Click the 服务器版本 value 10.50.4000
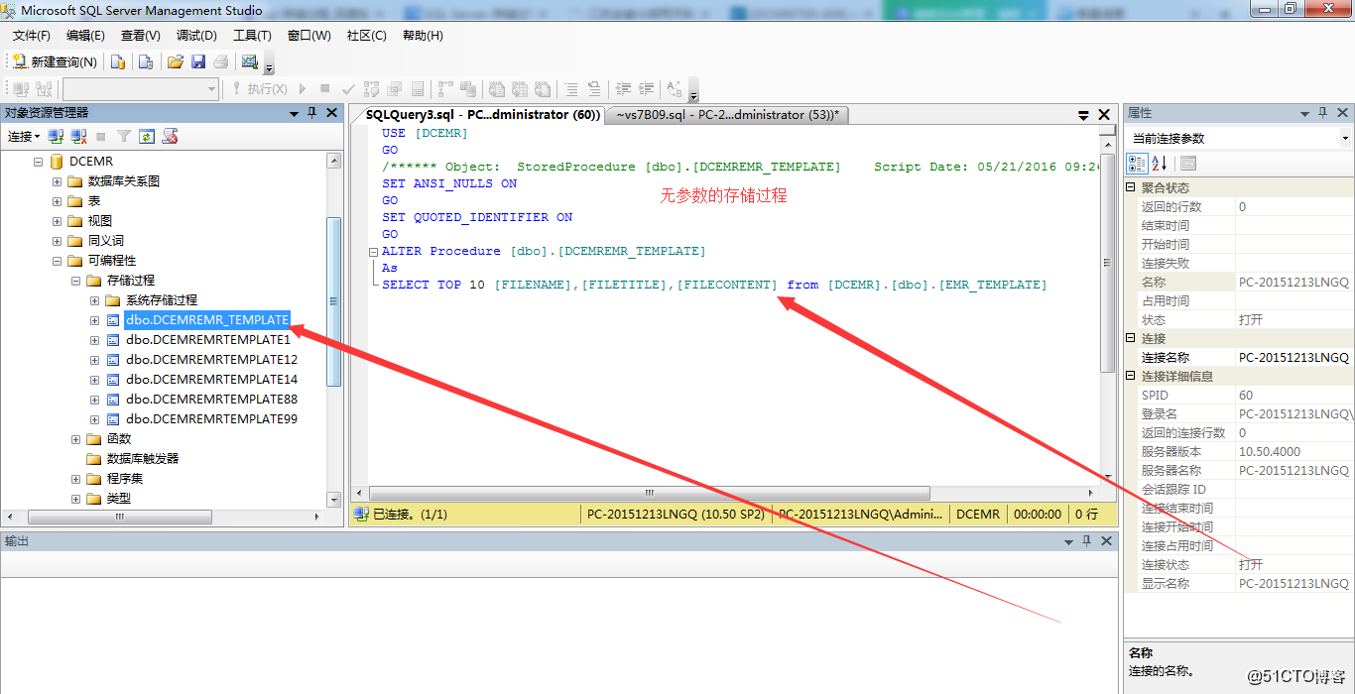 pos(1269,451)
